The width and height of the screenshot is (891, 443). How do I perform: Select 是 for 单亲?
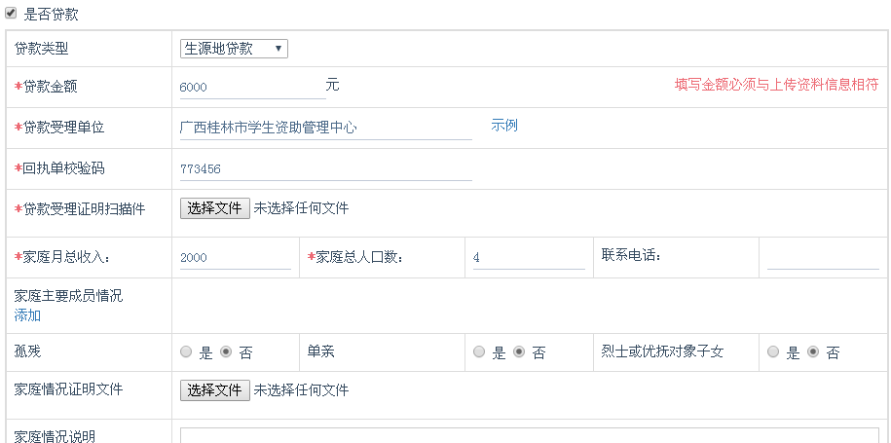pyautogui.click(x=479, y=352)
